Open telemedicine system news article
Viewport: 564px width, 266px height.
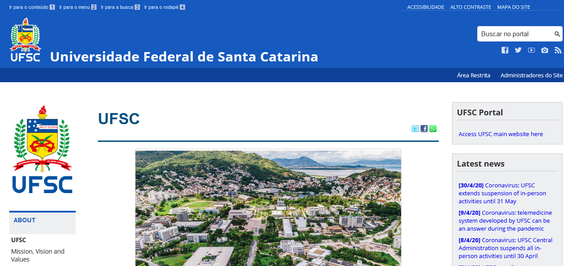coord(505,220)
